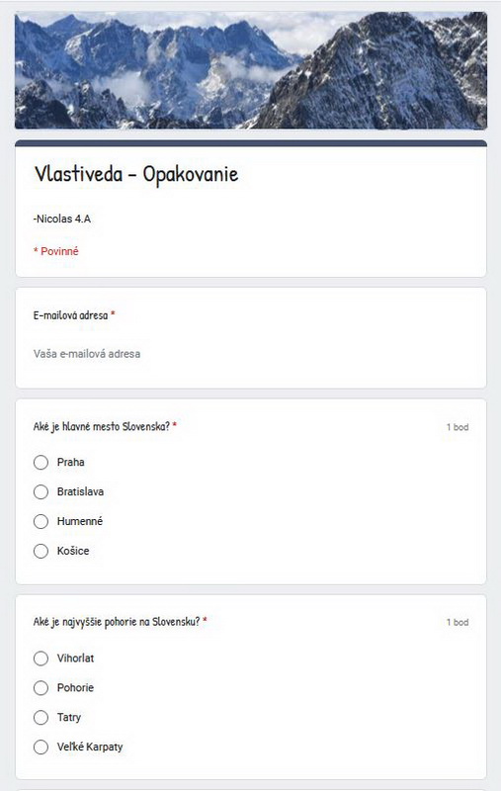Click the Bratislava answer label text
The height and width of the screenshot is (791, 501).
(x=80, y=491)
